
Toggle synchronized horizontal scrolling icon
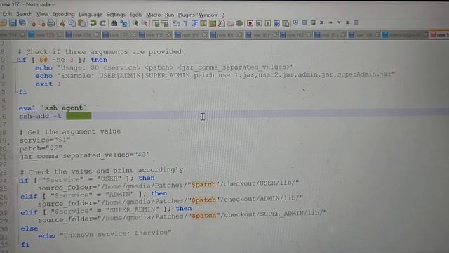coord(166,23)
